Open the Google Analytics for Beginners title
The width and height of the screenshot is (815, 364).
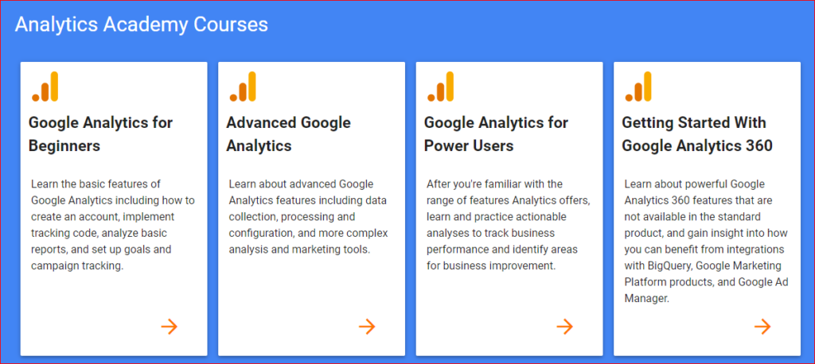101,134
